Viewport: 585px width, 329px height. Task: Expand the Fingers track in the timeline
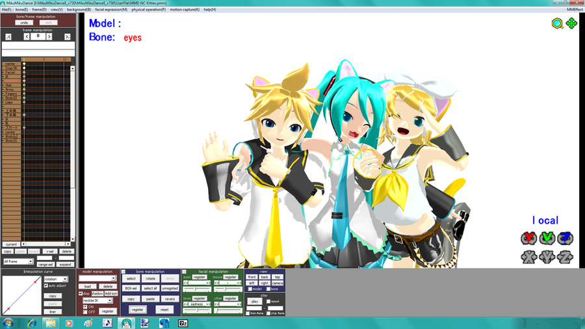3,94
